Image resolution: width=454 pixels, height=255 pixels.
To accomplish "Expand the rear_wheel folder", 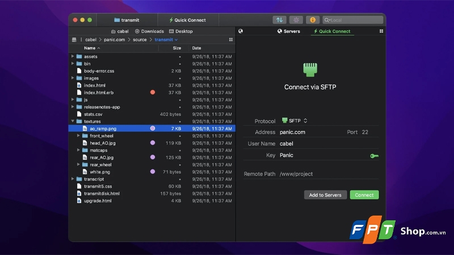I will tap(78, 164).
